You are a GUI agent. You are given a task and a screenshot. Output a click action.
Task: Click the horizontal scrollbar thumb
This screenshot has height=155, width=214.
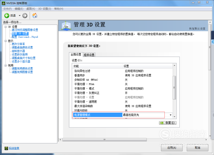[105, 140]
